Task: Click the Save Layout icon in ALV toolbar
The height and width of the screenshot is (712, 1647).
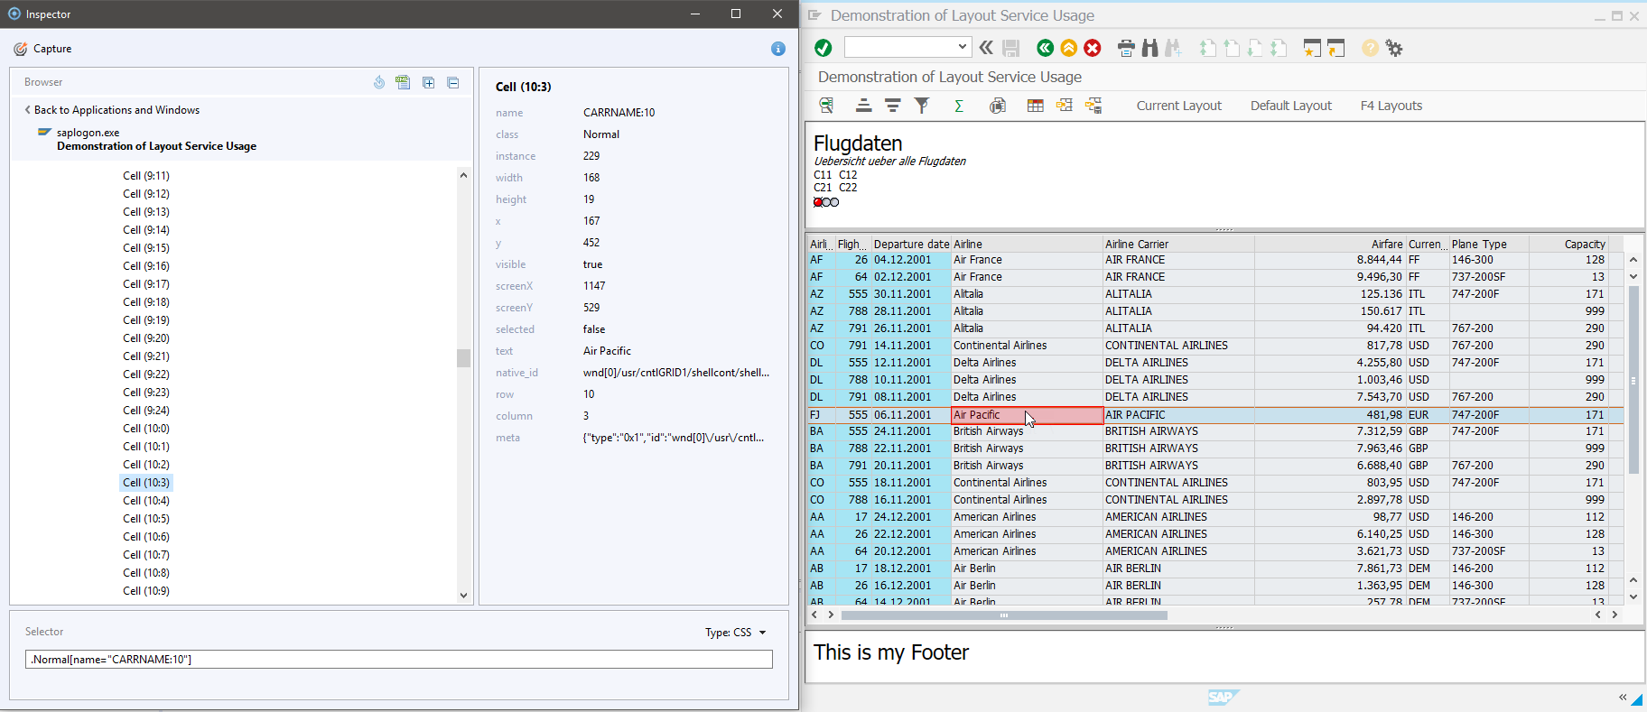Action: click(1093, 106)
